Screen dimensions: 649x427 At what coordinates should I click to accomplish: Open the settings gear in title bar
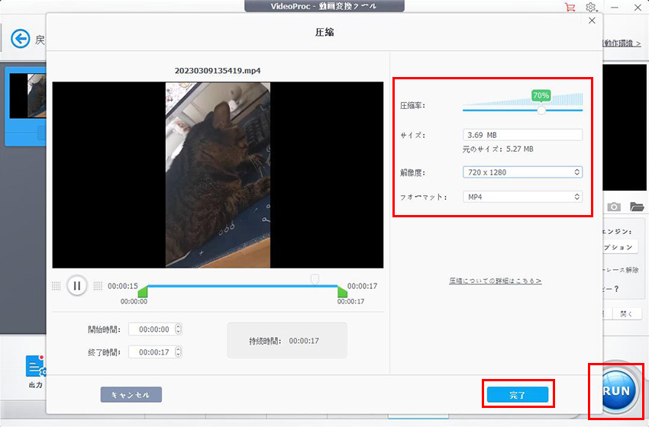click(x=591, y=7)
